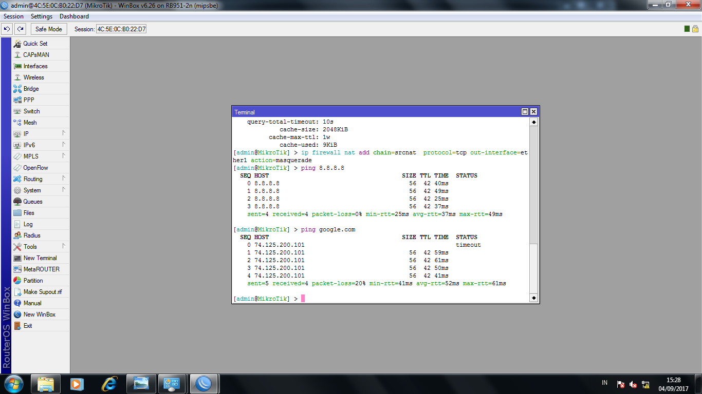The height and width of the screenshot is (394, 702).
Task: Click the Terminal command prompt cursor
Action: 303,299
